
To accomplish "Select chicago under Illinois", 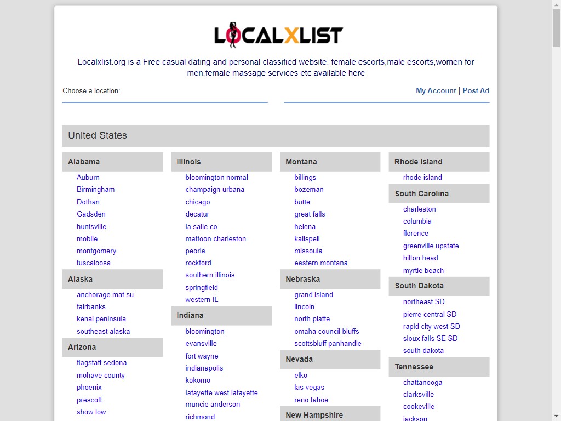I will (197, 202).
